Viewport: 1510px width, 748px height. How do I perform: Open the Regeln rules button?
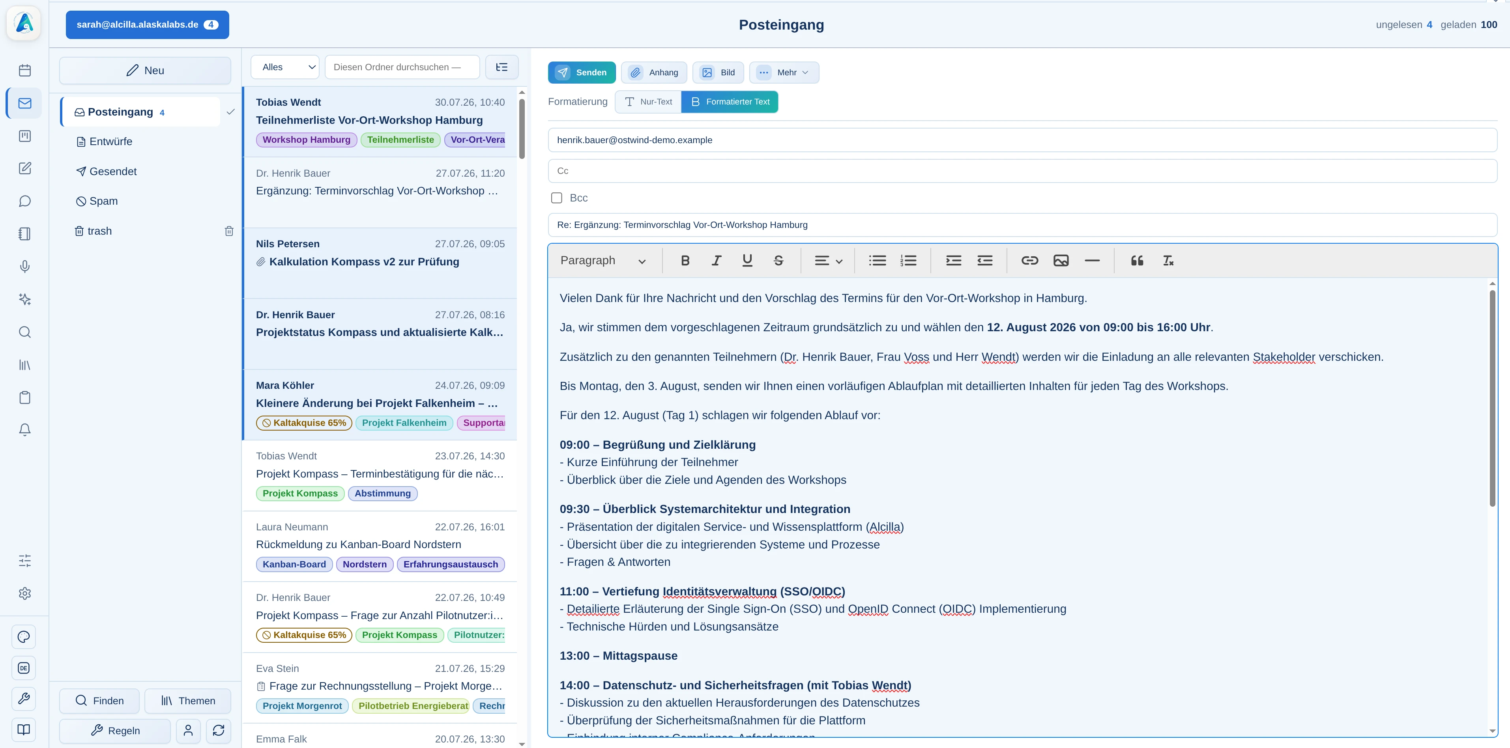coord(115,730)
